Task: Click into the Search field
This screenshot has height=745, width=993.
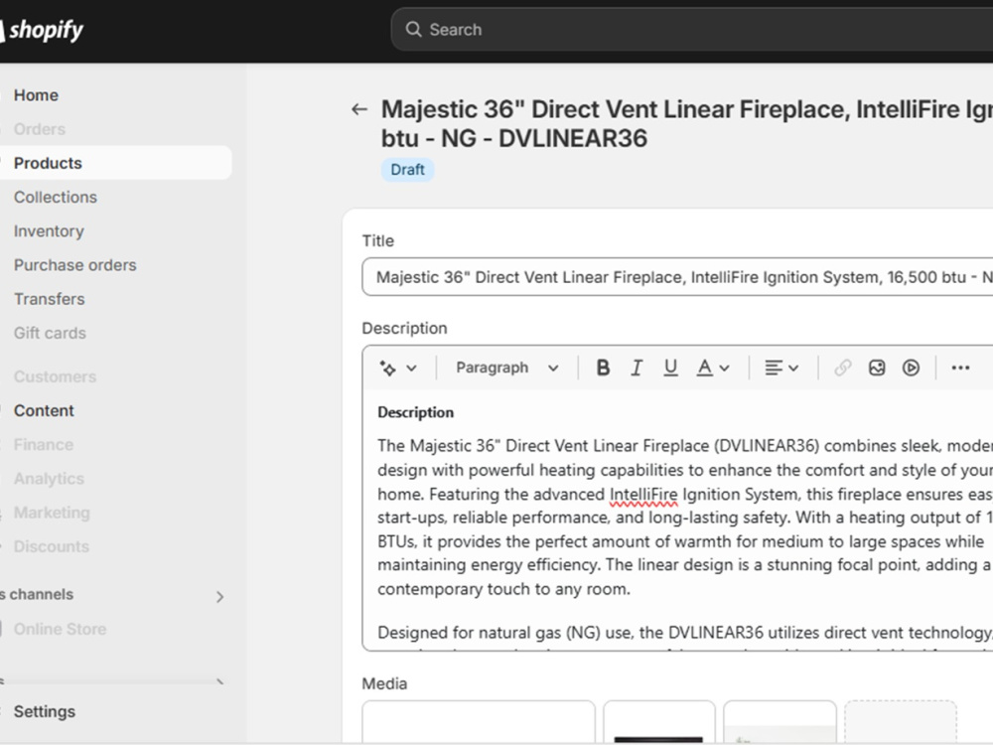Action: 691,29
